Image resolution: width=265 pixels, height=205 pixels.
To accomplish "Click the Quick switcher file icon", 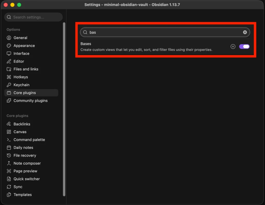I will (9, 179).
